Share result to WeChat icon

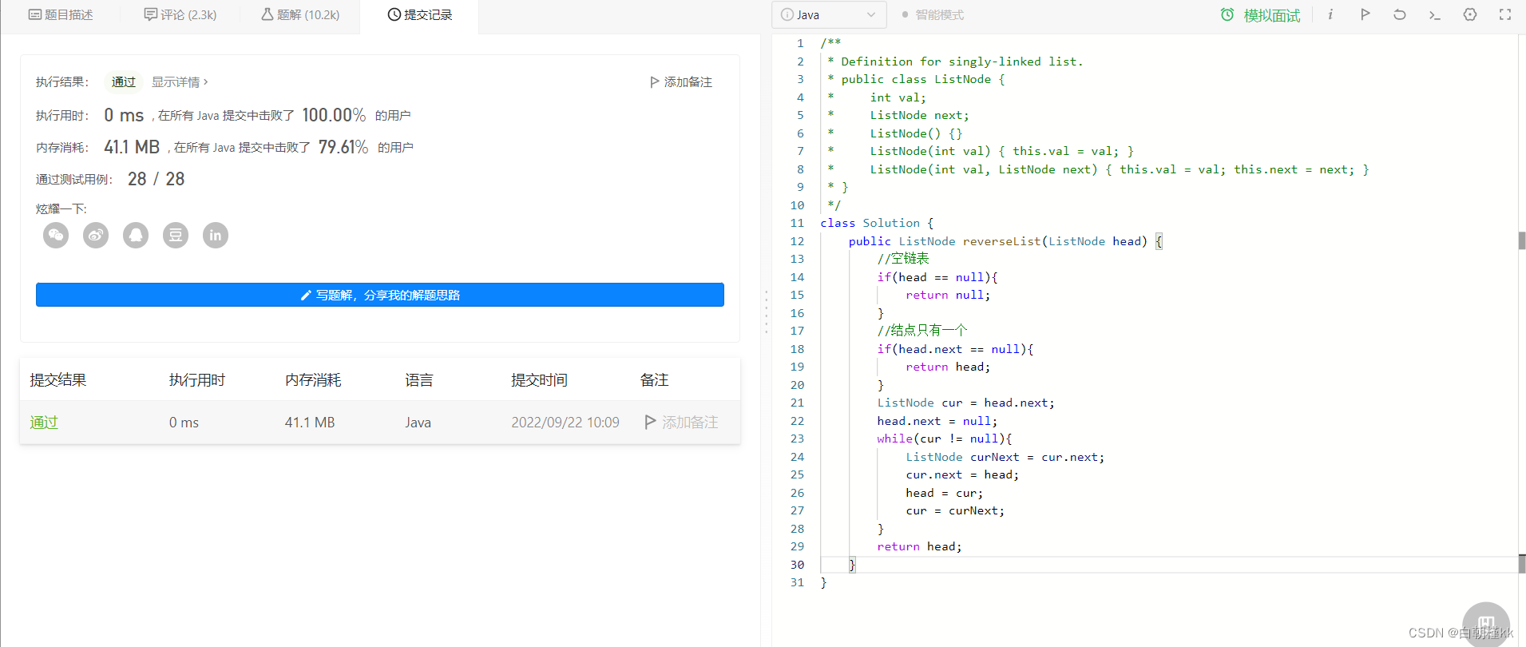(56, 236)
